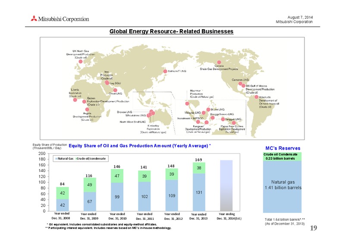Click the 'Wheatstone LNG' map label

[135, 115]
